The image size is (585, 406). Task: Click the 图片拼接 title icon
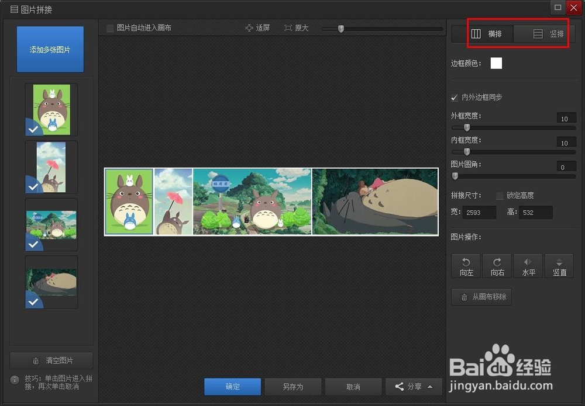(14, 9)
